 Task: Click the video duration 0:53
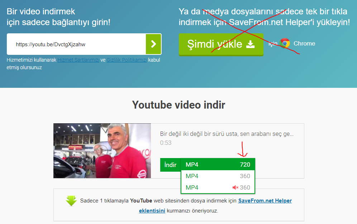(166, 143)
